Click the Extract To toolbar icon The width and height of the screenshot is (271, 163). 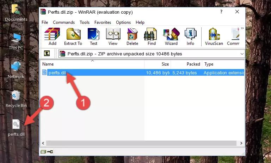(73, 36)
